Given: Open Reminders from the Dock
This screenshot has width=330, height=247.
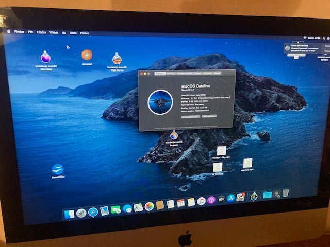Looking at the screenshot, I should 171,204.
